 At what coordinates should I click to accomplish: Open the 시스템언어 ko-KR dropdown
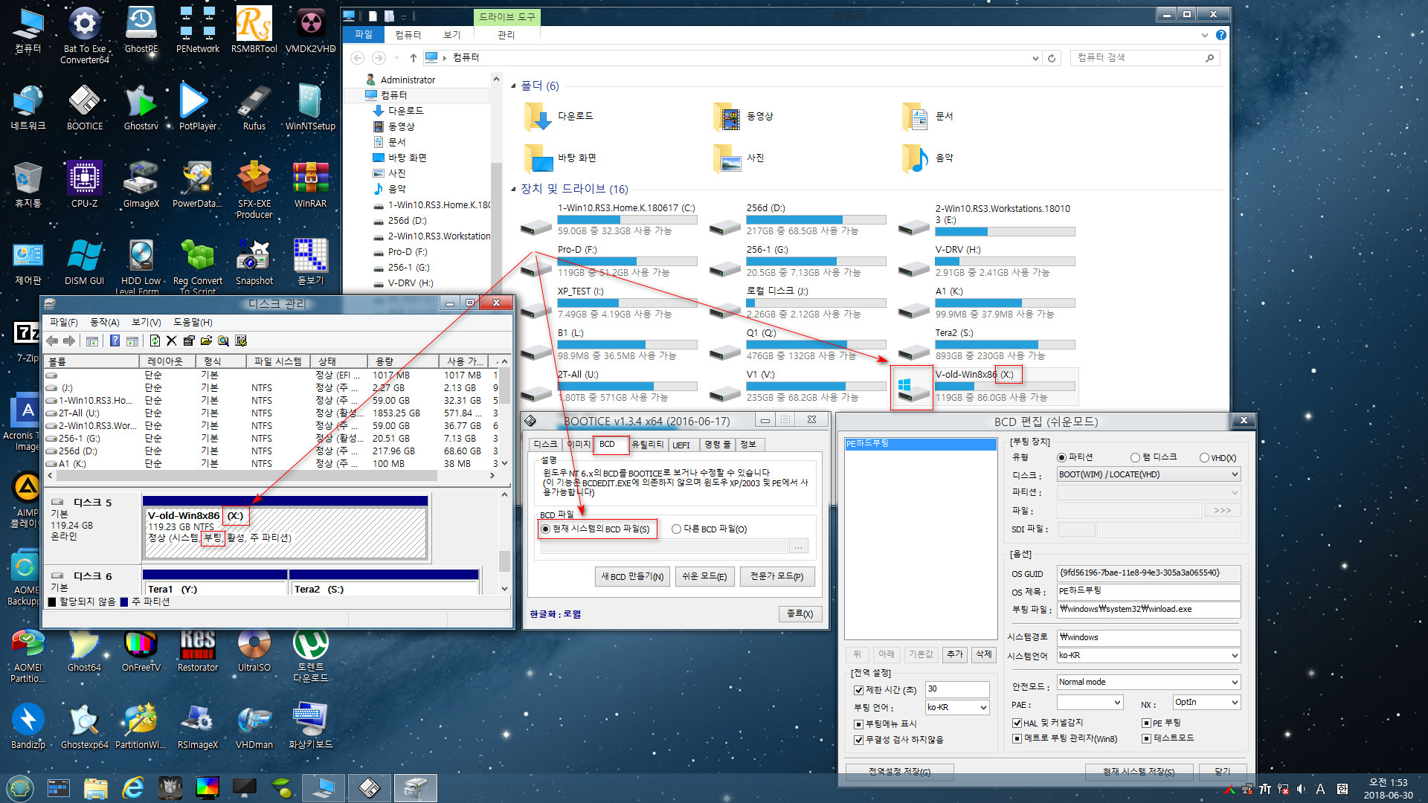click(x=1148, y=655)
